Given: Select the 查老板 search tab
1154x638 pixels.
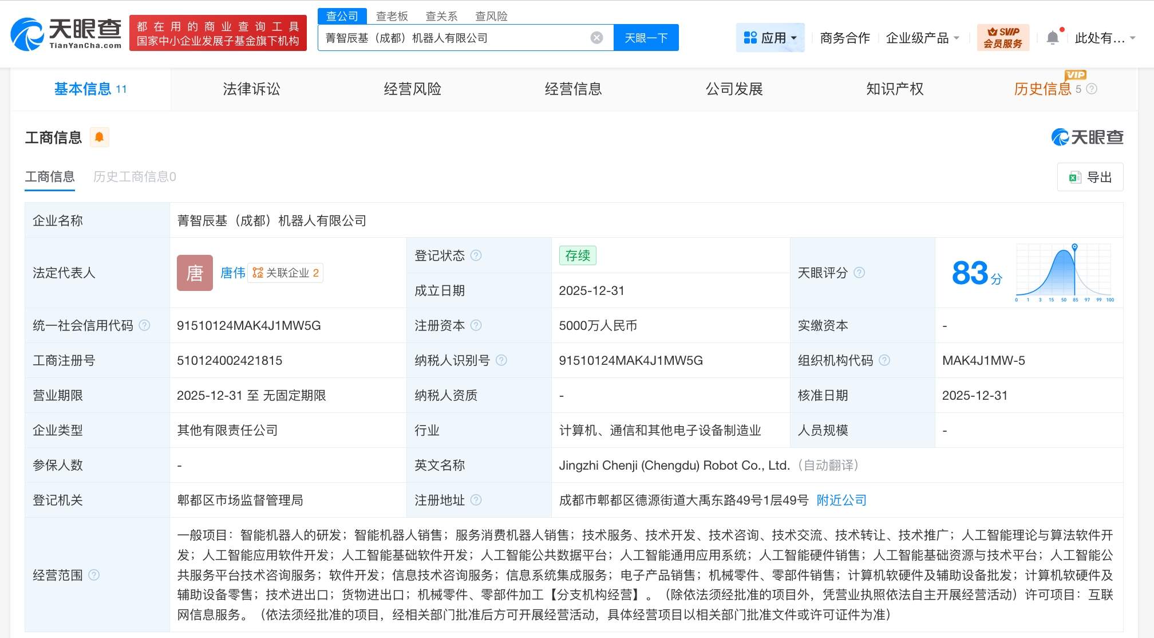Looking at the screenshot, I should point(392,16).
